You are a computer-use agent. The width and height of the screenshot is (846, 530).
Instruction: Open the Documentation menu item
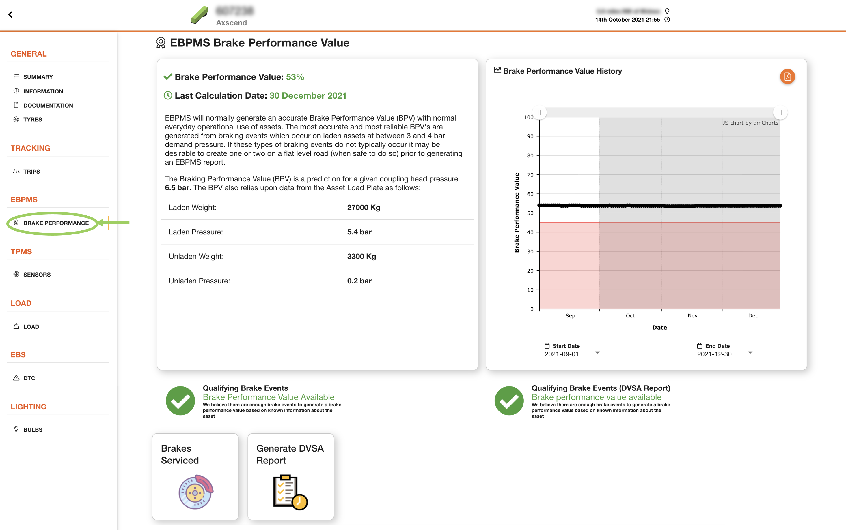click(48, 105)
